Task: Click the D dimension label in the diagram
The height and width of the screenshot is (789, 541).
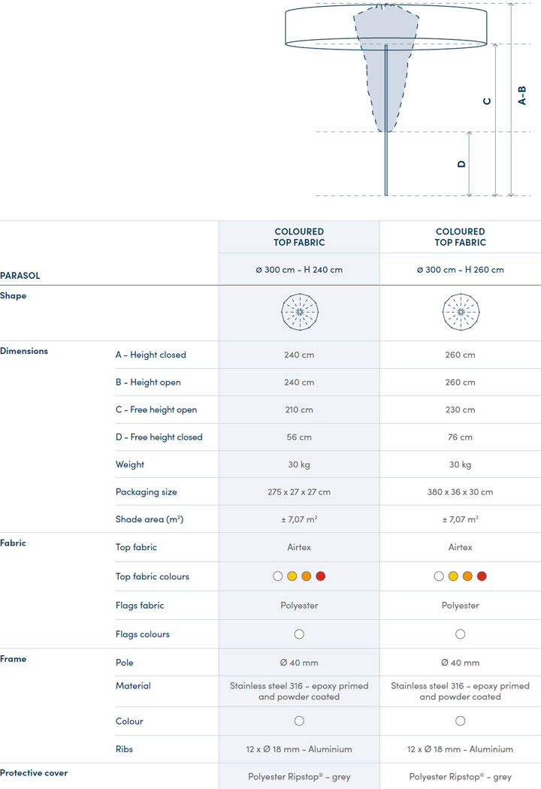Action: pyautogui.click(x=461, y=164)
